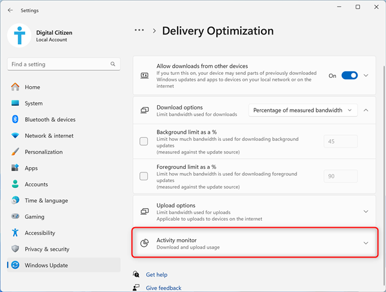
Task: Open the Give feedback link
Action: [x=163, y=288]
